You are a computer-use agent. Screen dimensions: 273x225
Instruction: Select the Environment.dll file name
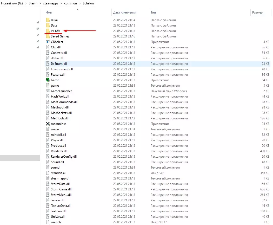pyautogui.click(x=62, y=69)
